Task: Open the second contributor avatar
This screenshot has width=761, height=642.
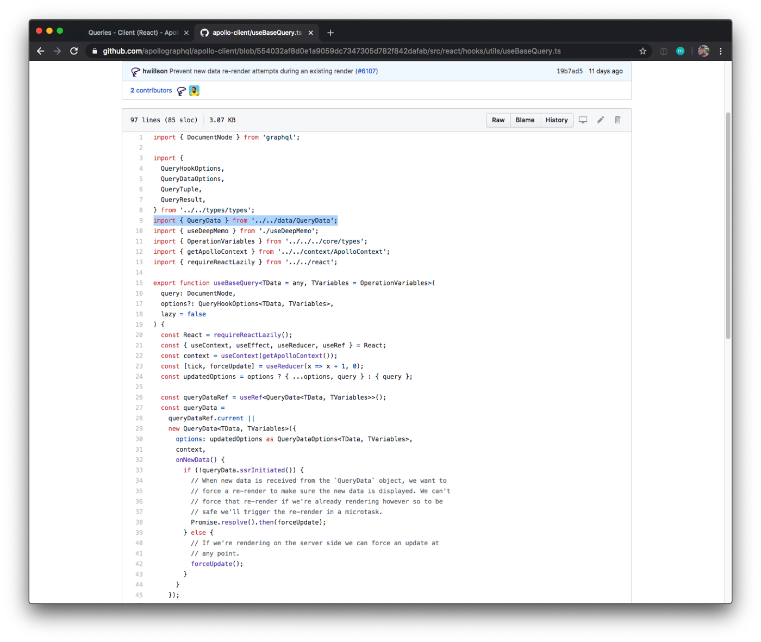Action: pyautogui.click(x=194, y=91)
